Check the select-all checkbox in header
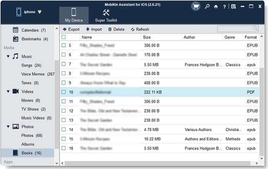Screen dimensions: 268x169 [64, 37]
